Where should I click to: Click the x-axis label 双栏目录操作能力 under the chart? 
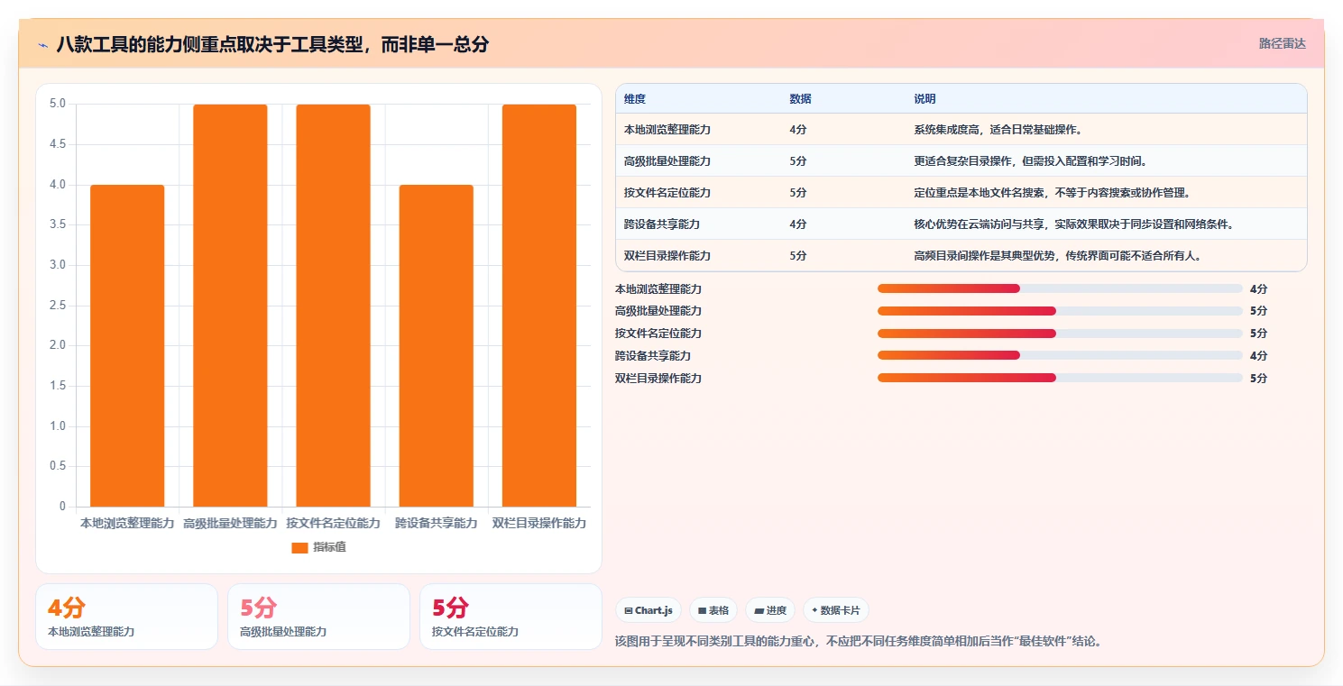(x=539, y=523)
